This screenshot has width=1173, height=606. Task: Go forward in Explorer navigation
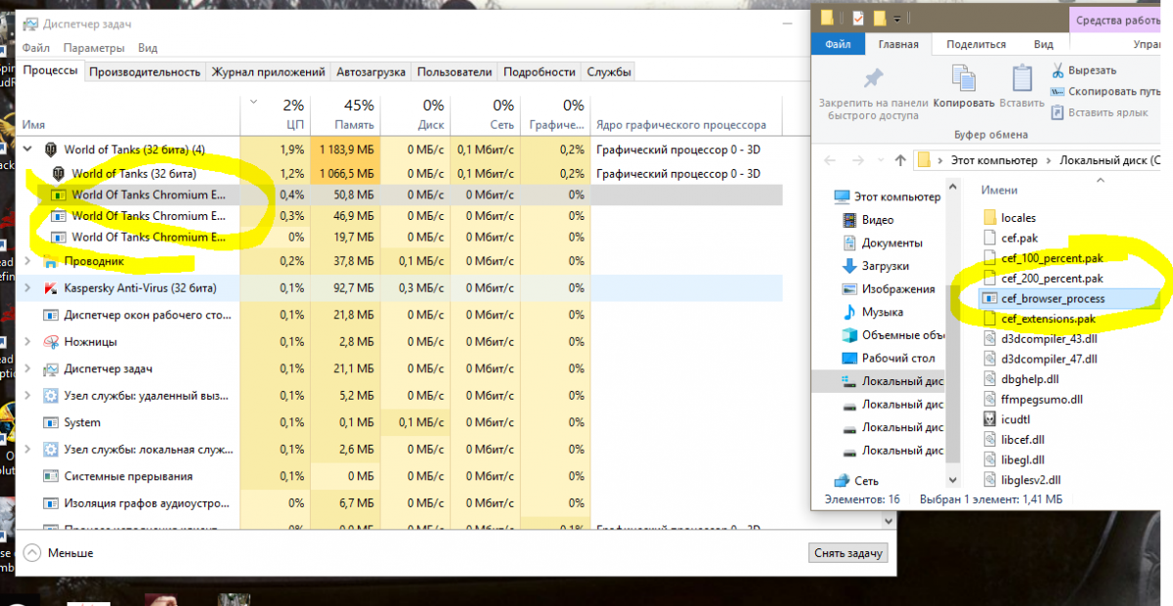click(858, 159)
